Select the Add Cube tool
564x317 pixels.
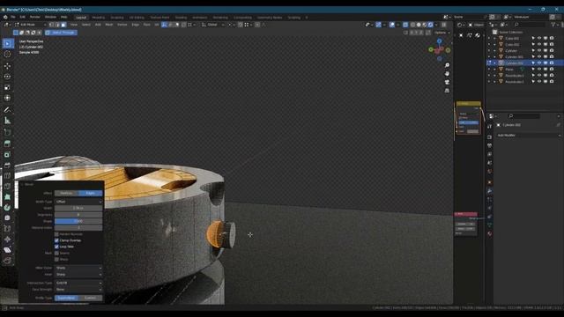pyautogui.click(x=7, y=132)
